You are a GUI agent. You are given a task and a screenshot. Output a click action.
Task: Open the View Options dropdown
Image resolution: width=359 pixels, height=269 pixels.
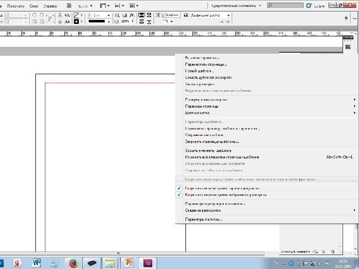[105, 5]
